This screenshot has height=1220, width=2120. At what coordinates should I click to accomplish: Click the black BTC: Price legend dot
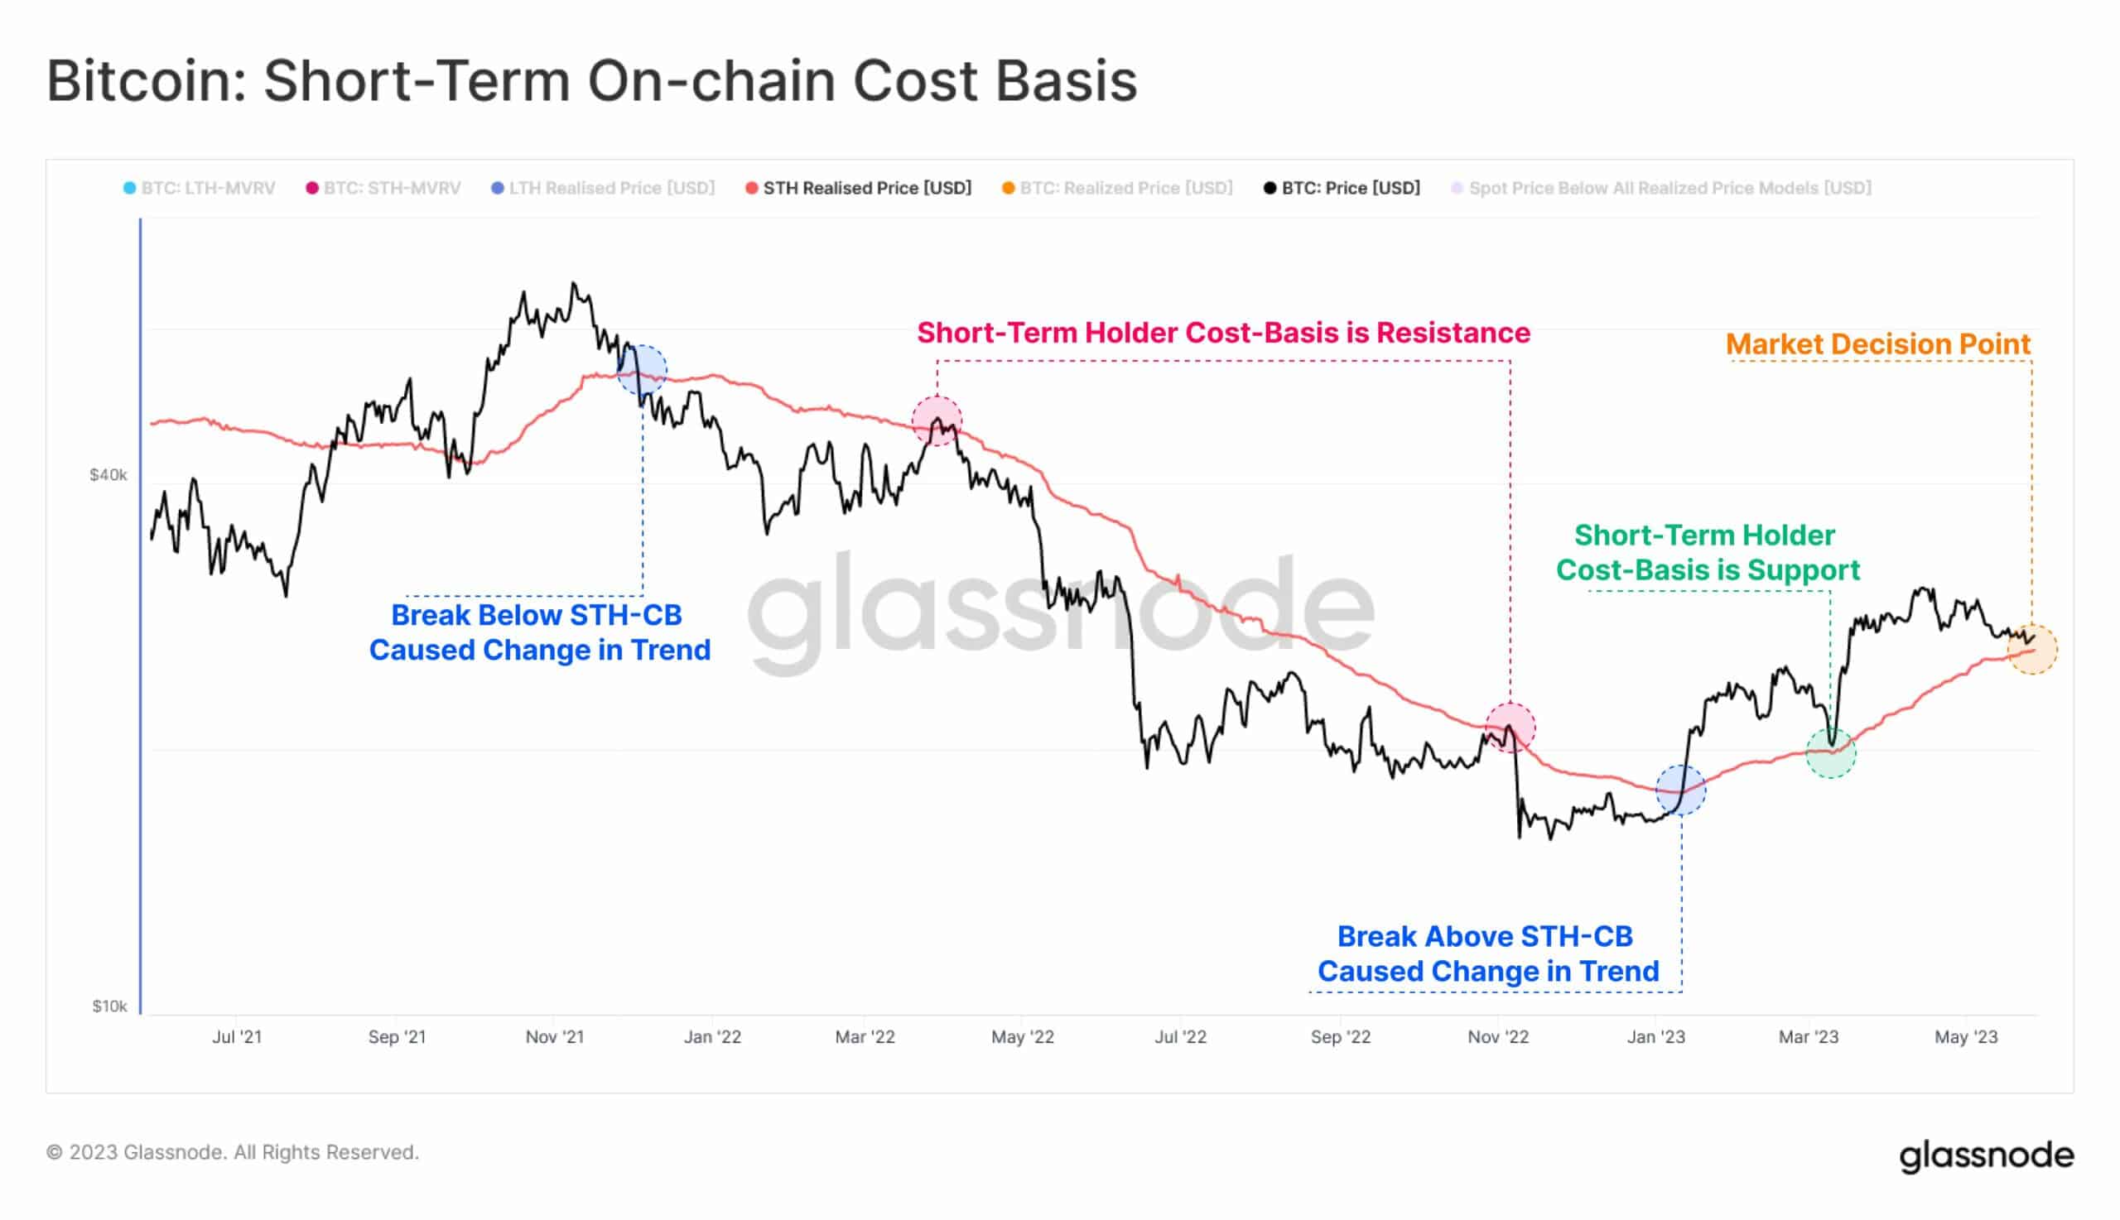1270,189
